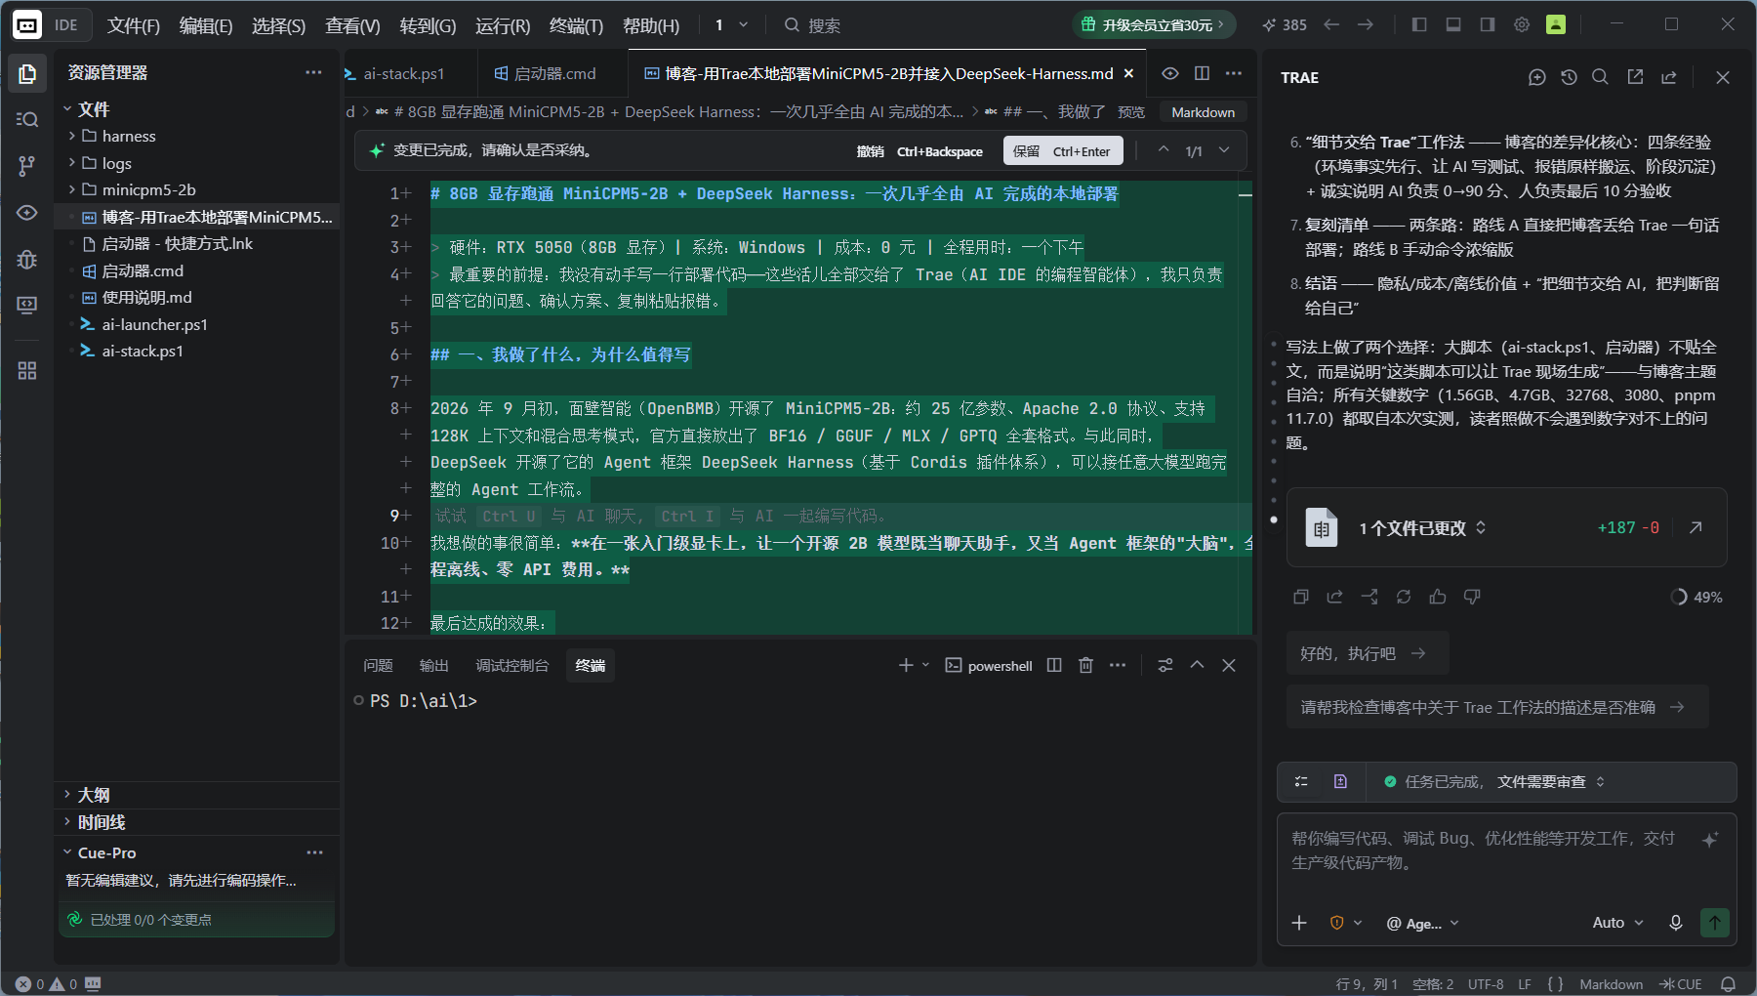Expand the 时间线 section

[102, 822]
